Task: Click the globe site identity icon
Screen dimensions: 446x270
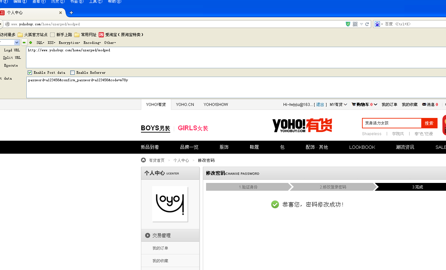Action: 7,24
